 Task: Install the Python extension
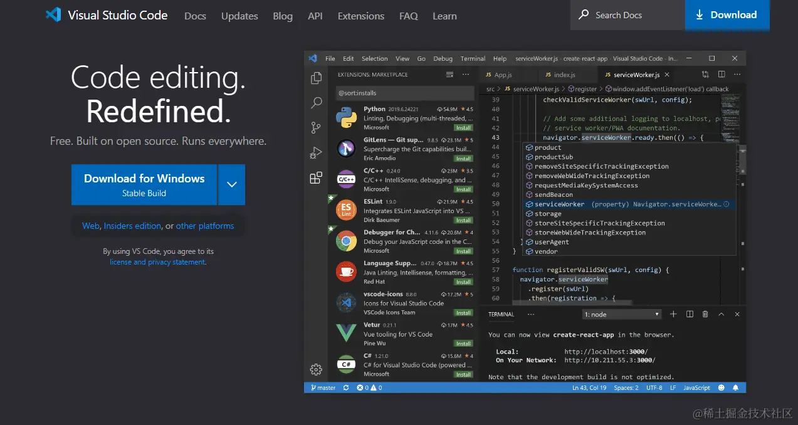pyautogui.click(x=463, y=127)
